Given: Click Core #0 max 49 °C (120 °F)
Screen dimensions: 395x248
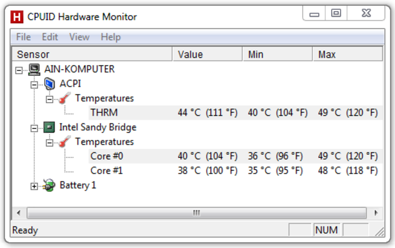Looking at the screenshot, I should pos(348,156).
